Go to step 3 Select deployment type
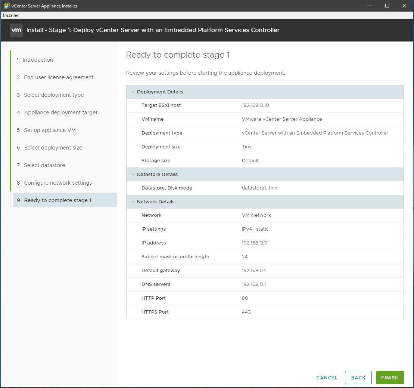414x388 pixels. [x=50, y=95]
